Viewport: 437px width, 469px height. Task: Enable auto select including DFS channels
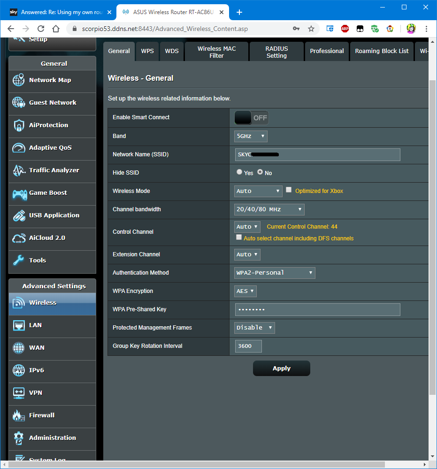[x=239, y=238]
